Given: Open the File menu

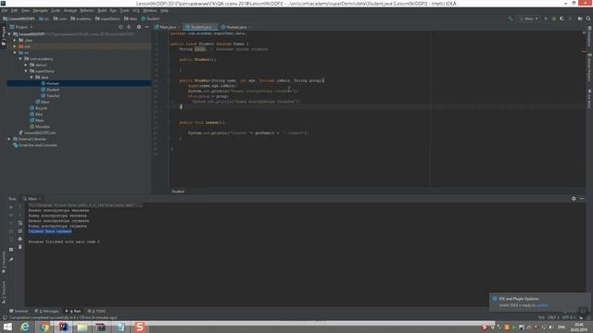Looking at the screenshot, I should pos(5,10).
